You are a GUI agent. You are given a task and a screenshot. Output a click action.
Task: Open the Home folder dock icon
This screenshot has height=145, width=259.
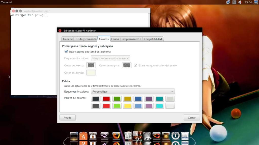(x=93, y=136)
